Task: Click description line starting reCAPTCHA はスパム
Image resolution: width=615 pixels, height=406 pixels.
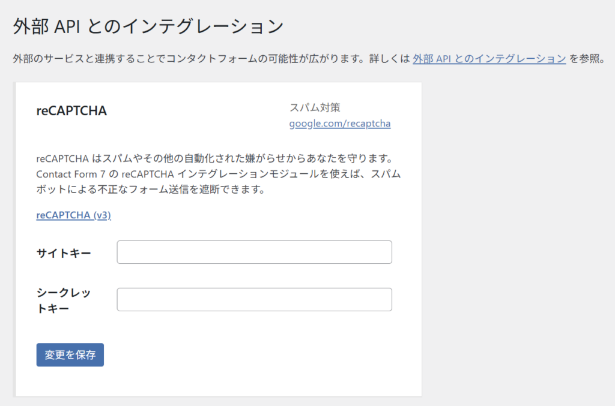Action: pos(213,160)
